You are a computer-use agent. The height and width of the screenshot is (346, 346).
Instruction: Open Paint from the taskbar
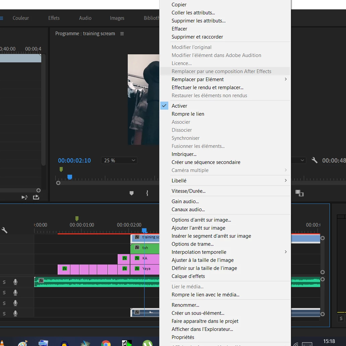tap(23, 343)
